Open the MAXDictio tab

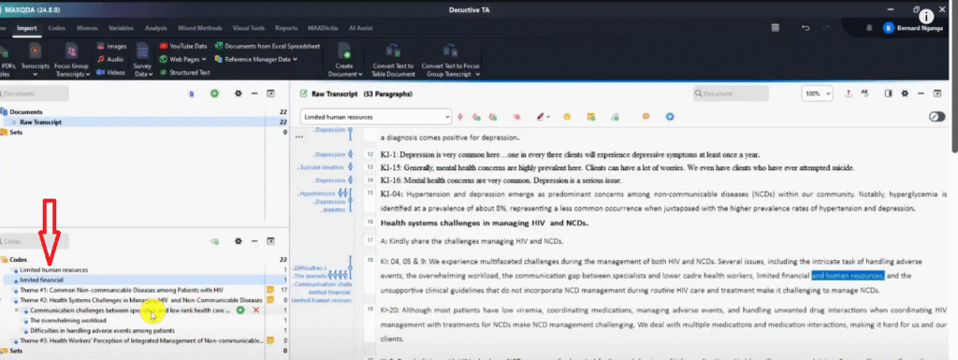pos(323,28)
